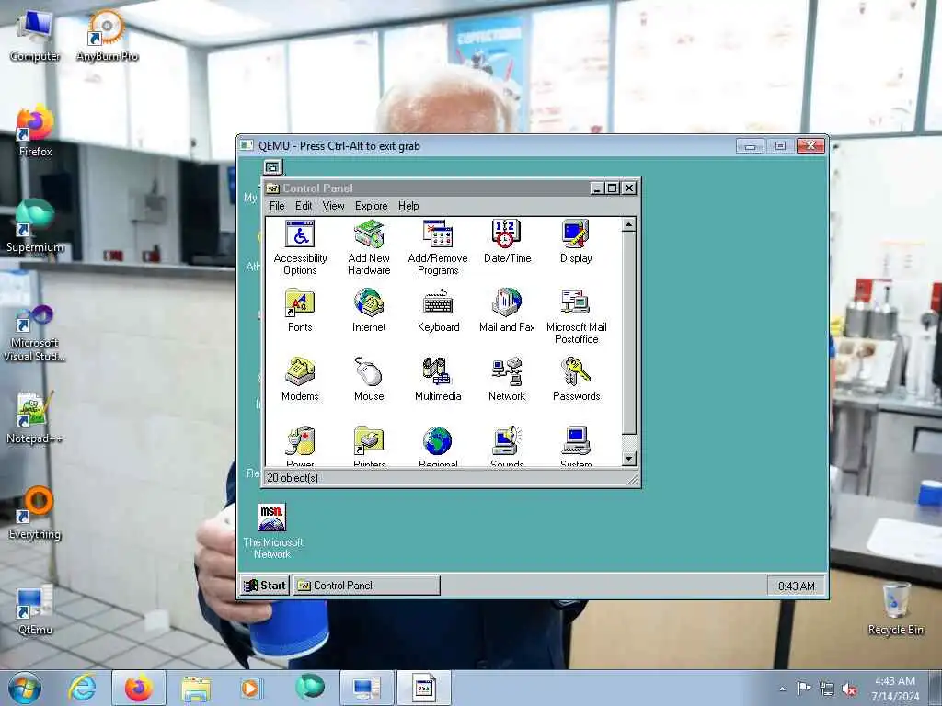
Task: Select the Network icon
Action: pos(507,380)
